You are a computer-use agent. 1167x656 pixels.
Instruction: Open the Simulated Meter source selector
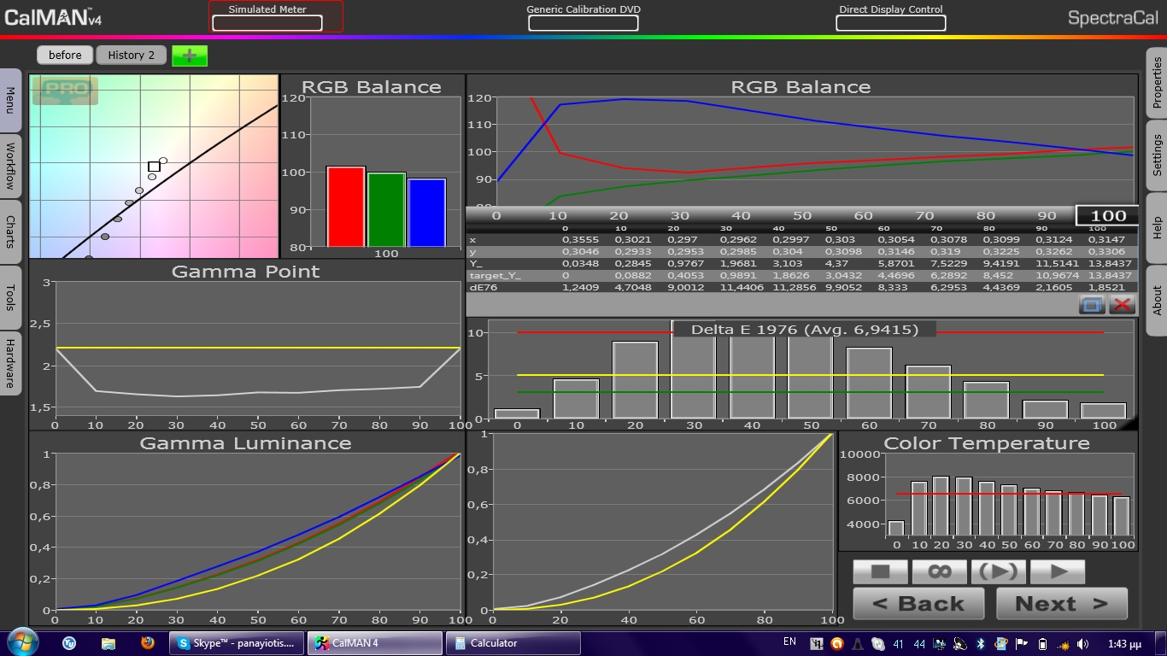[x=267, y=23]
